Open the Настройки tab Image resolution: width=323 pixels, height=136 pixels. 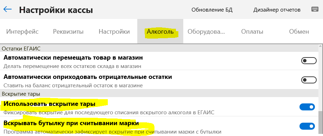click(x=114, y=32)
